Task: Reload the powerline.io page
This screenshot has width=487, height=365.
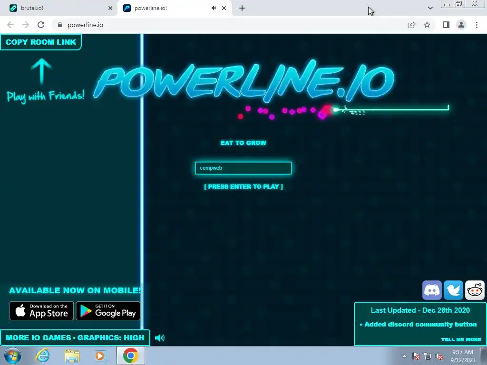Action: (x=41, y=25)
